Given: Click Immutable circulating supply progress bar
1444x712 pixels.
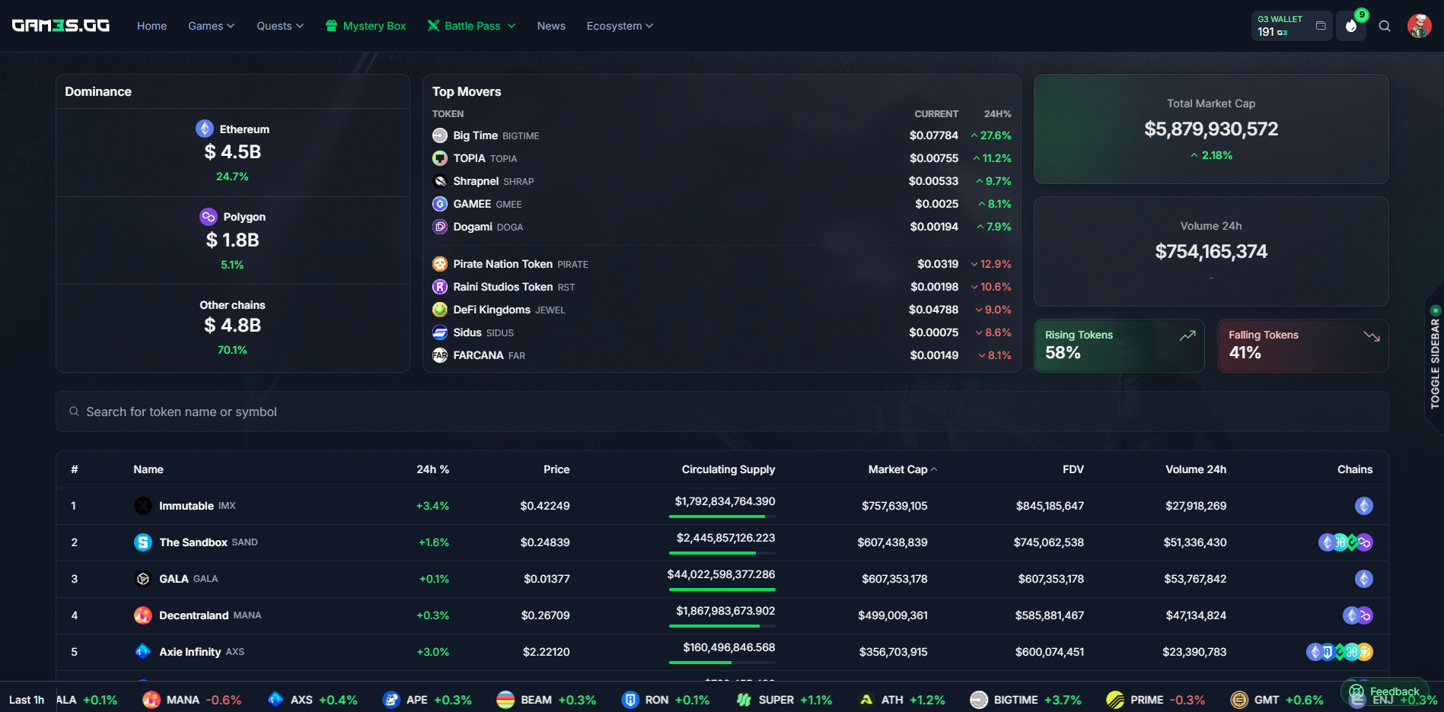Looking at the screenshot, I should 722,517.
